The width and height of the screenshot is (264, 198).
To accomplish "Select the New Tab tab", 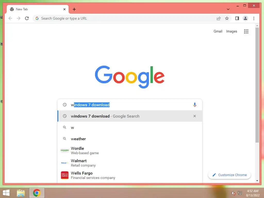I will pos(38,9).
